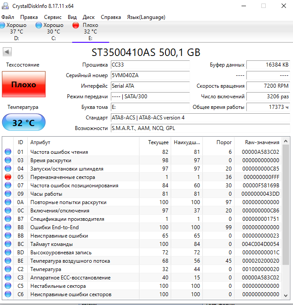This screenshot has height=305, width=293.
Task: Click the Серийный номер value field
Action: click(150, 75)
